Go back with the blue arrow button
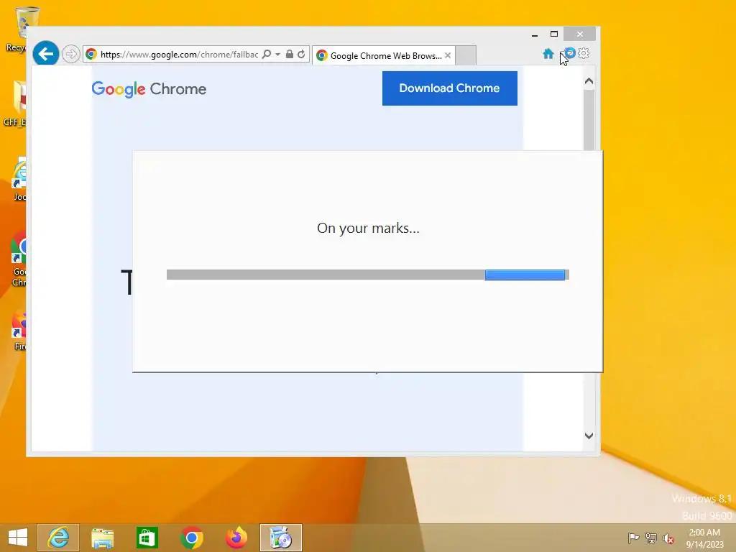The width and height of the screenshot is (736, 552). [x=45, y=53]
